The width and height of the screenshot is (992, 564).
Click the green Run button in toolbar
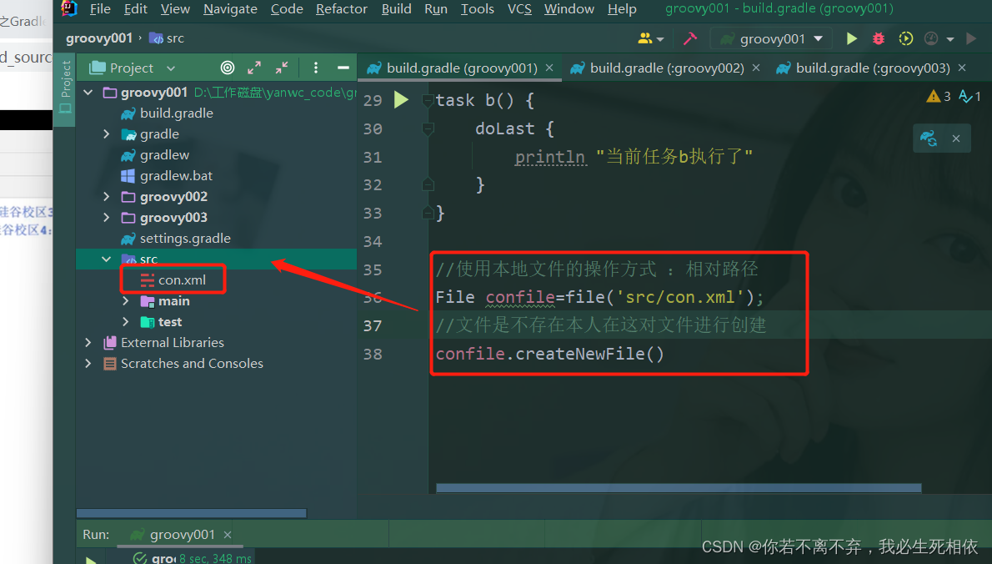(852, 38)
